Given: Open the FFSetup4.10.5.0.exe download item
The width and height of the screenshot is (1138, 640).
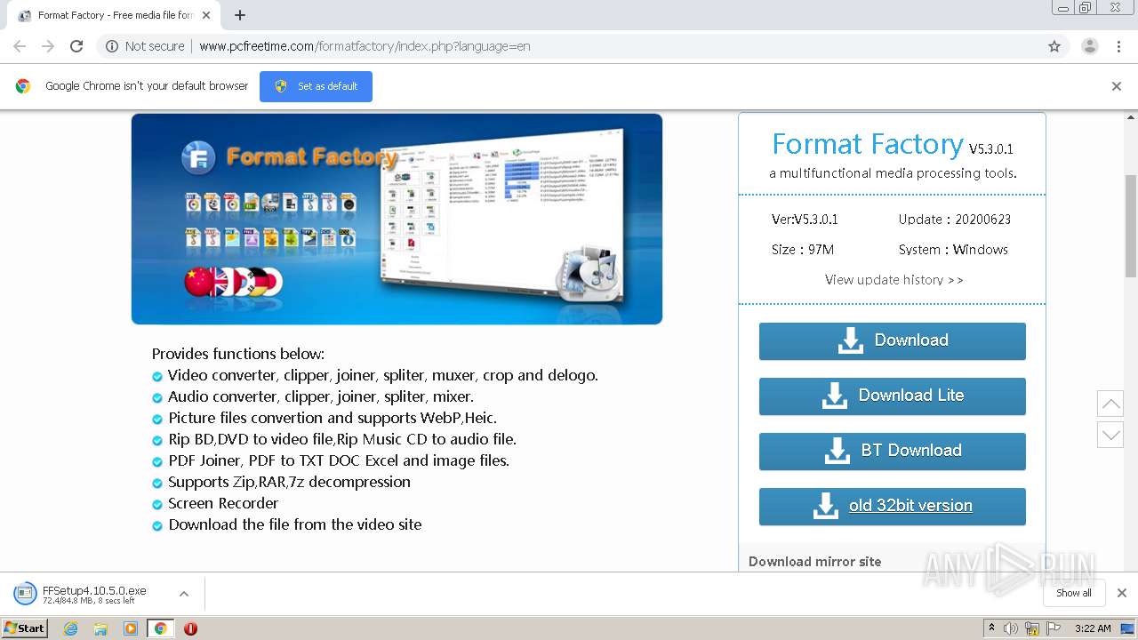Looking at the screenshot, I should pyautogui.click(x=93, y=594).
